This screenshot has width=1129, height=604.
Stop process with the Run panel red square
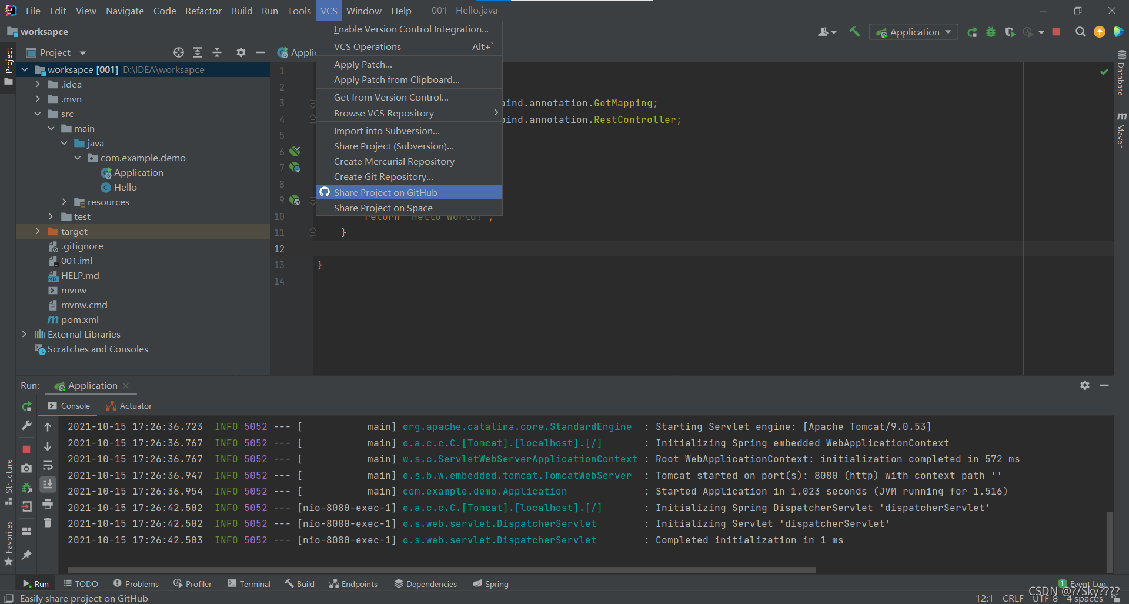tap(26, 449)
